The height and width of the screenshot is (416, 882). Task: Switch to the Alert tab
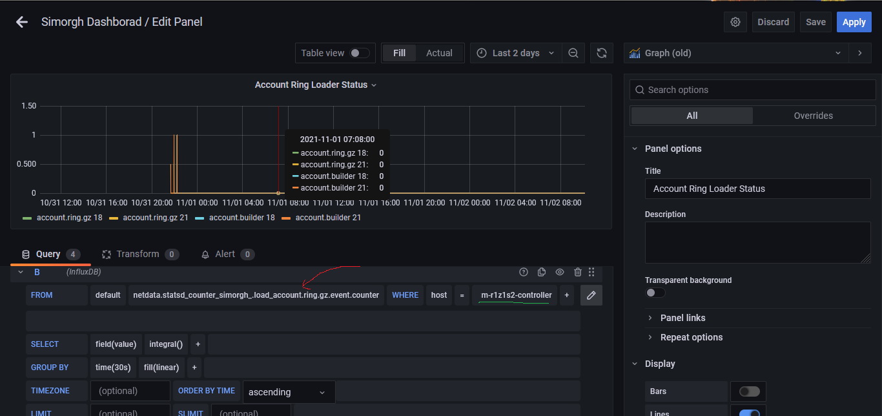pos(225,255)
